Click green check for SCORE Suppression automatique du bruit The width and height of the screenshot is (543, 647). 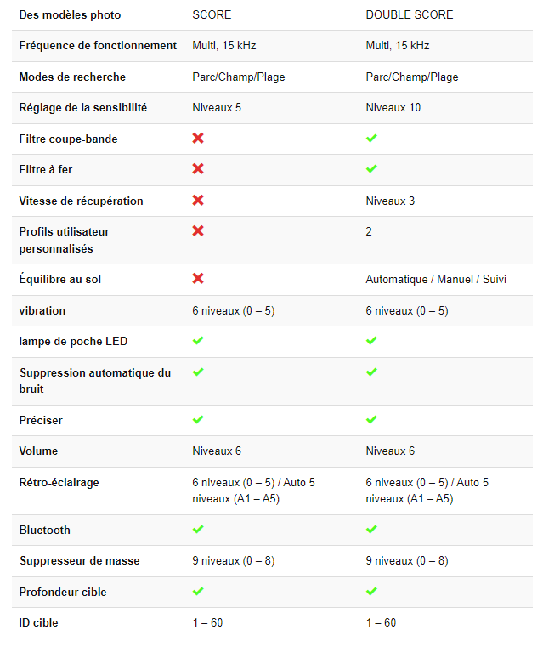(x=198, y=372)
